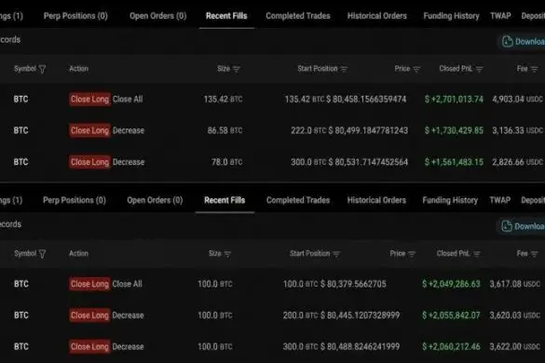Click the upper Download button
Image resolution: width=545 pixels, height=363 pixels.
(522, 42)
